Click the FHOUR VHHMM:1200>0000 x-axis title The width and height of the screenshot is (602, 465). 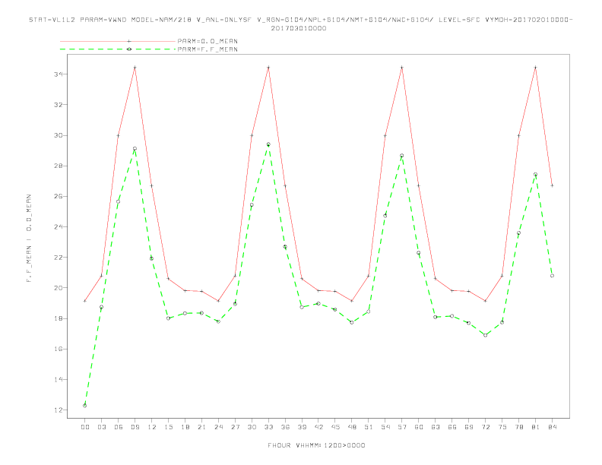click(x=316, y=445)
